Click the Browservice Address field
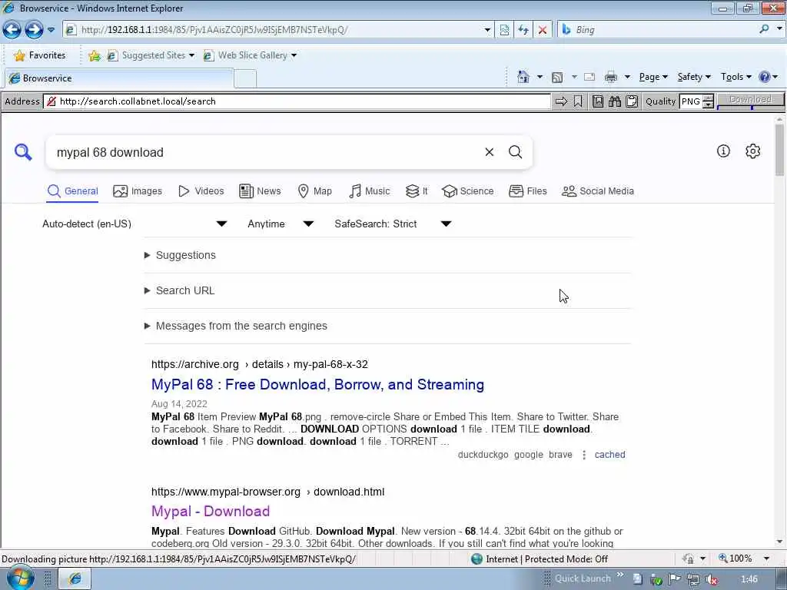Image resolution: width=787 pixels, height=590 pixels. point(297,101)
